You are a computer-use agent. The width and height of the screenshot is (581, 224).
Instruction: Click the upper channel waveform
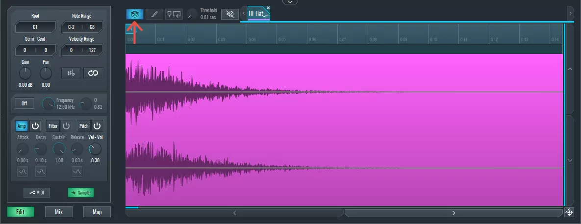pos(344,92)
